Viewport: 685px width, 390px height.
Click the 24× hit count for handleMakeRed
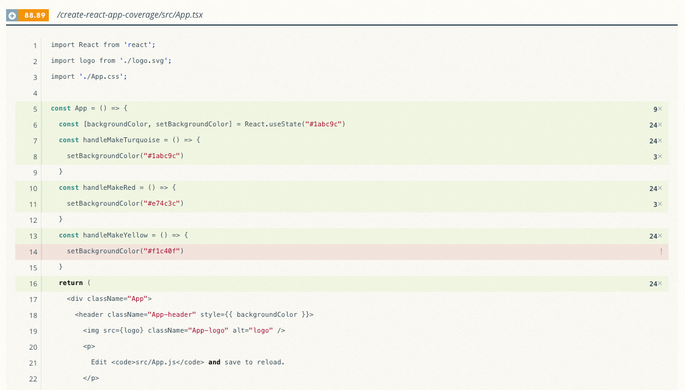pyautogui.click(x=655, y=189)
